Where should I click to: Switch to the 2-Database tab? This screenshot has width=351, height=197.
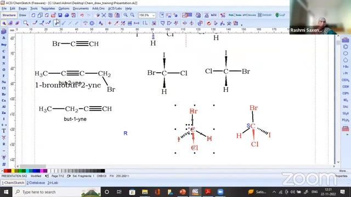36,183
